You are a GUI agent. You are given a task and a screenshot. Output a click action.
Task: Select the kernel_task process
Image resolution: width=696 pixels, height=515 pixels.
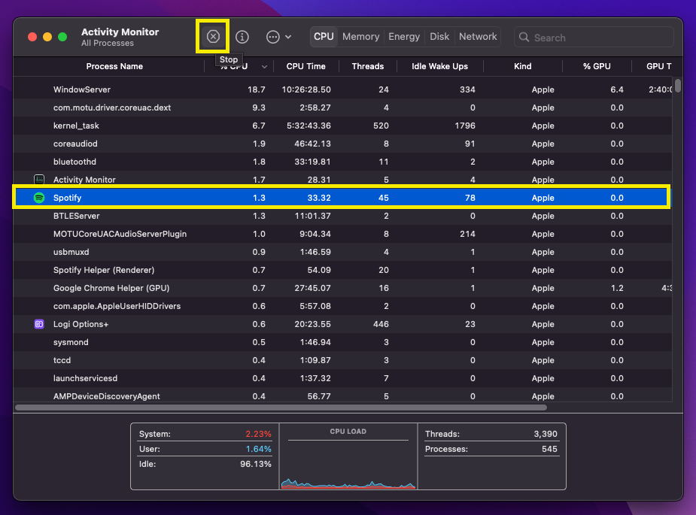[x=342, y=126]
